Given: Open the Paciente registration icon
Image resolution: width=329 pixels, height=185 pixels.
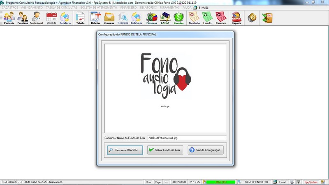Looking at the screenshot, I should pos(9,18).
